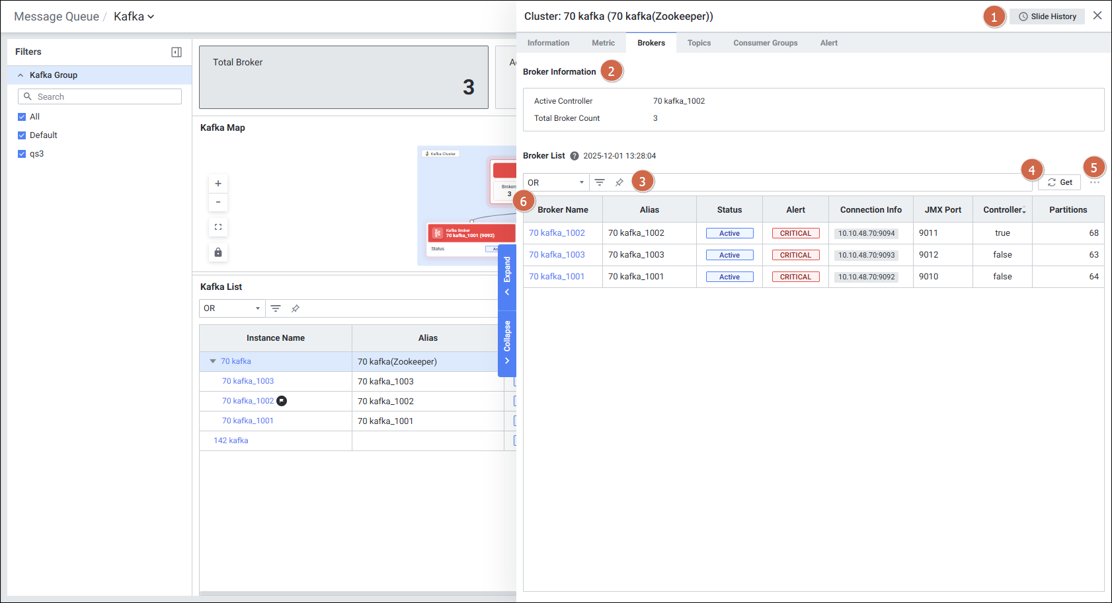Uncheck the All Kafka group checkbox

pos(22,117)
